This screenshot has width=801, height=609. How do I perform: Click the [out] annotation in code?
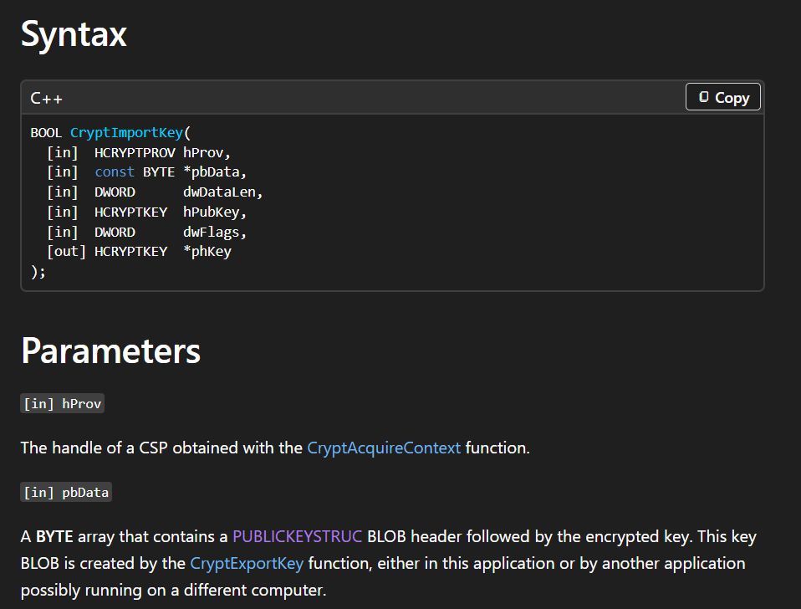[67, 251]
